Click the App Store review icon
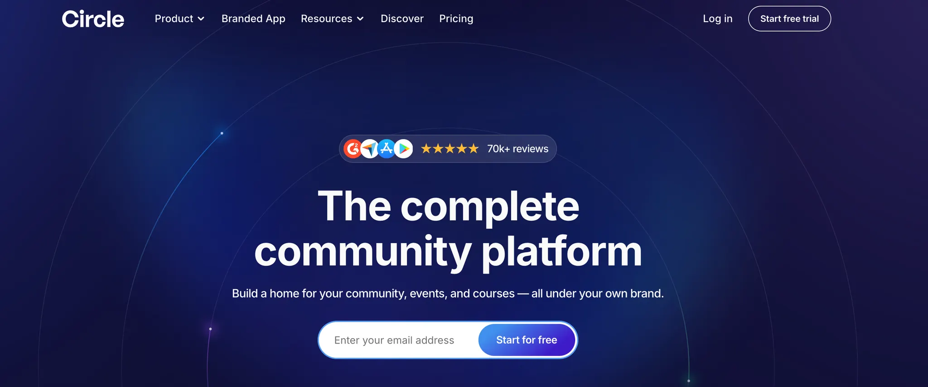The height and width of the screenshot is (387, 928). tap(387, 149)
